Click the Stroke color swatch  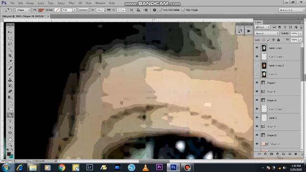click(x=57, y=10)
